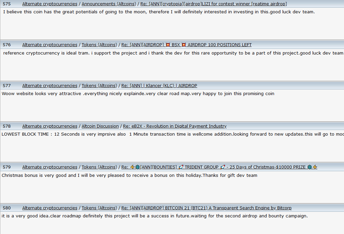Open BITCOIN 21 (BTC21) Search Engine thread
The width and height of the screenshot is (344, 234).
(206, 208)
